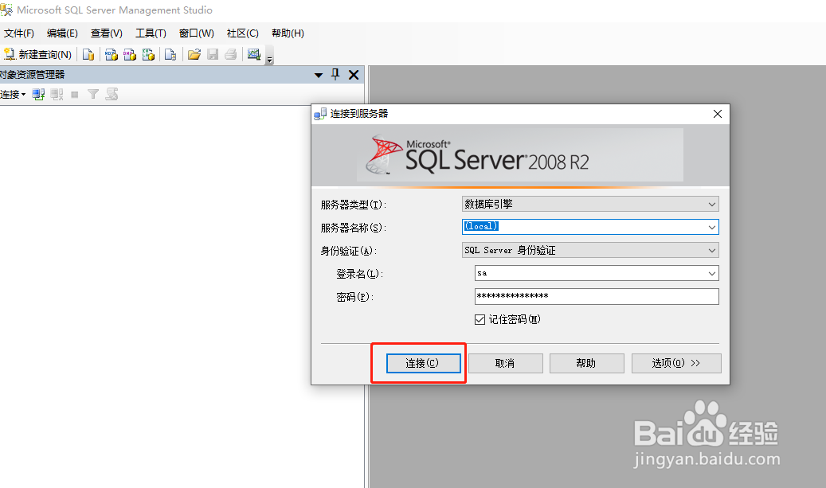Click the print icon in toolbar

(x=231, y=54)
